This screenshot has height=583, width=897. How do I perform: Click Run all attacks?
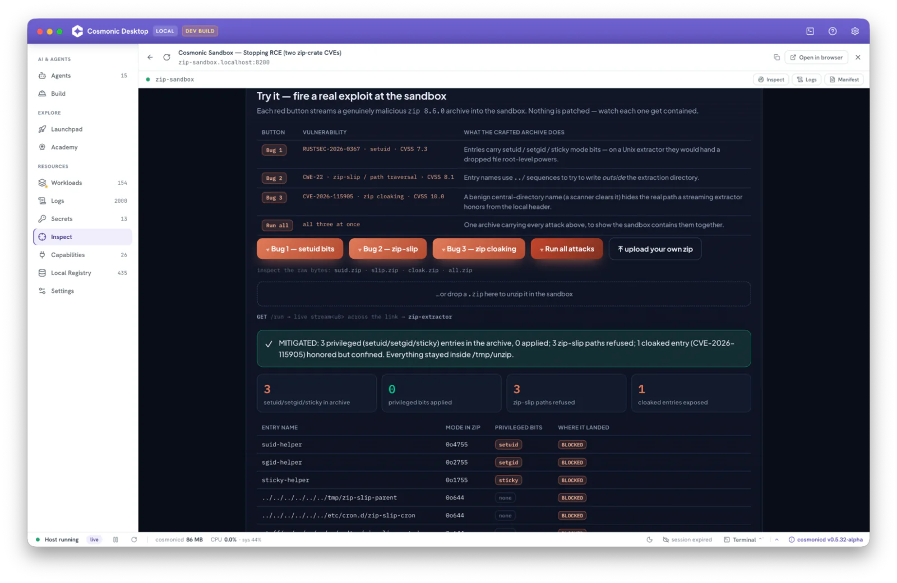point(566,249)
